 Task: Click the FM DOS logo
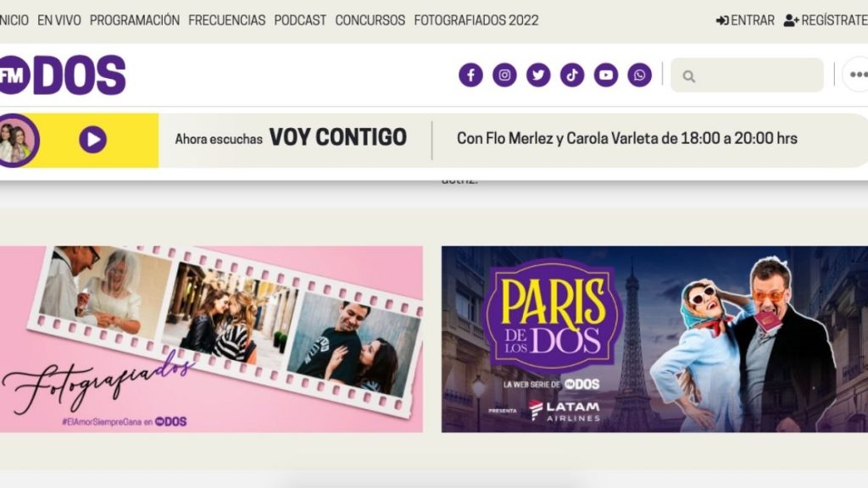(x=62, y=75)
